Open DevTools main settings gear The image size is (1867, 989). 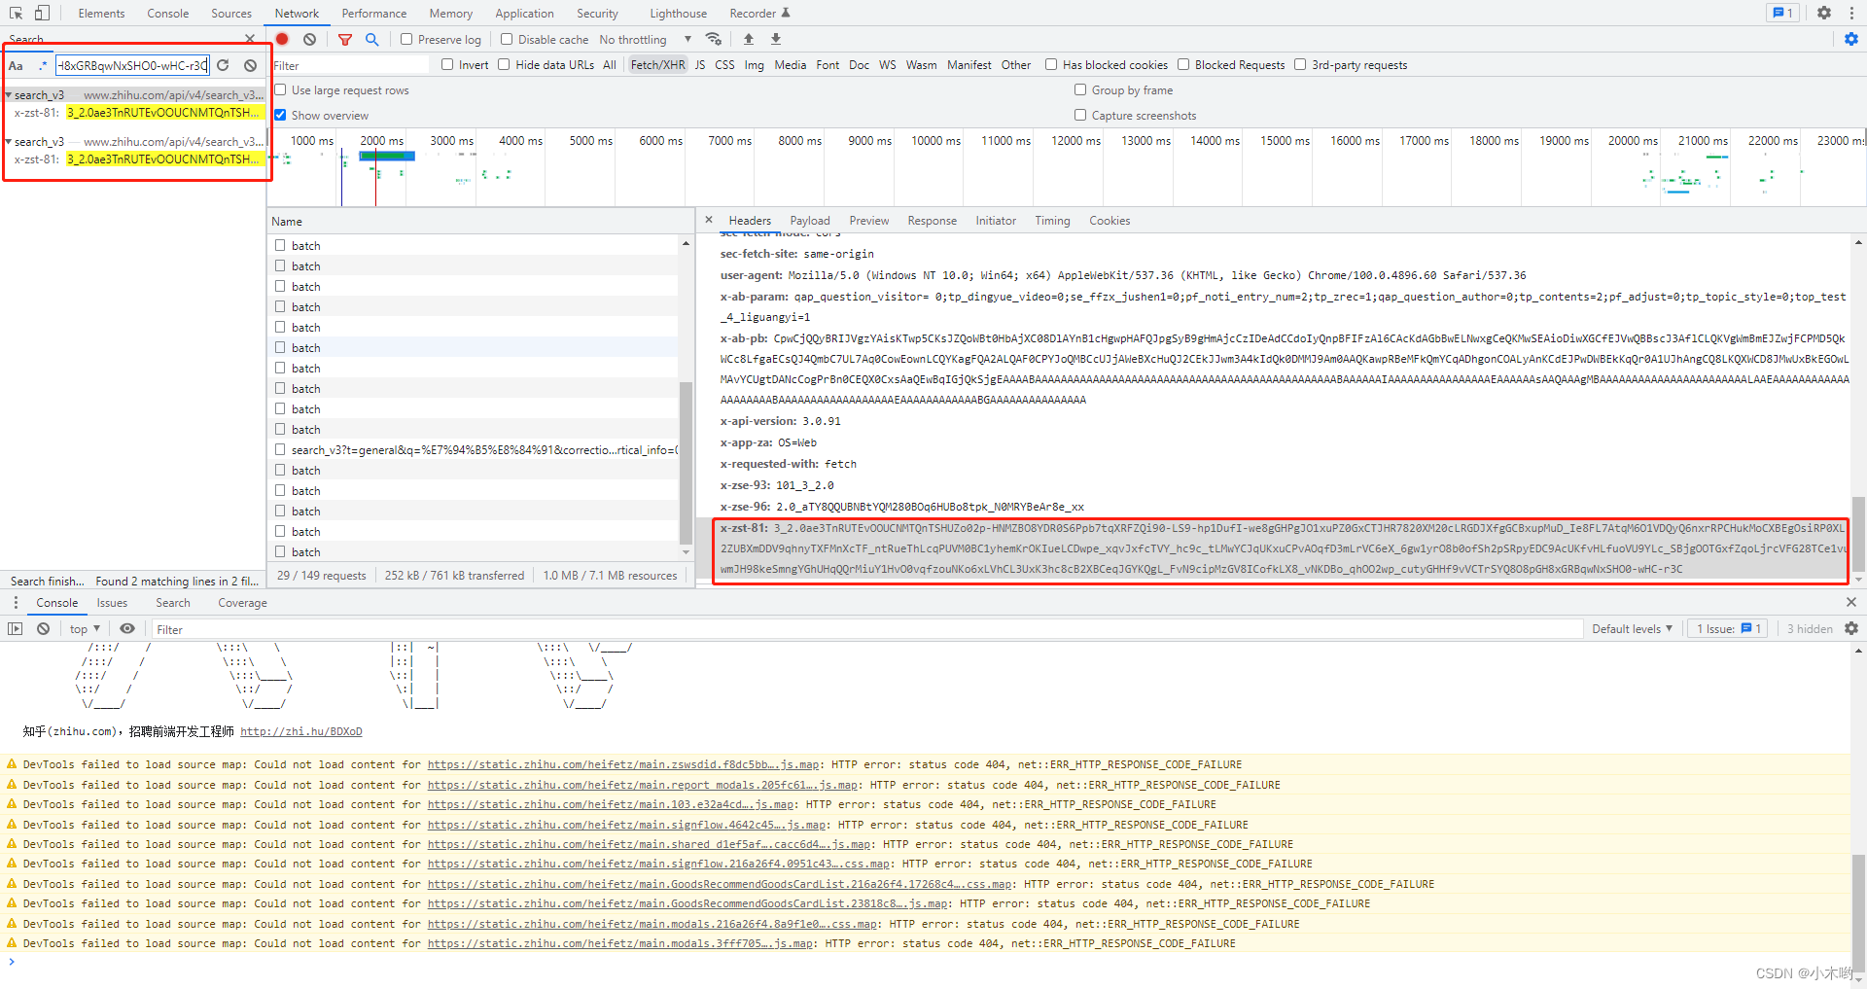[x=1824, y=13]
